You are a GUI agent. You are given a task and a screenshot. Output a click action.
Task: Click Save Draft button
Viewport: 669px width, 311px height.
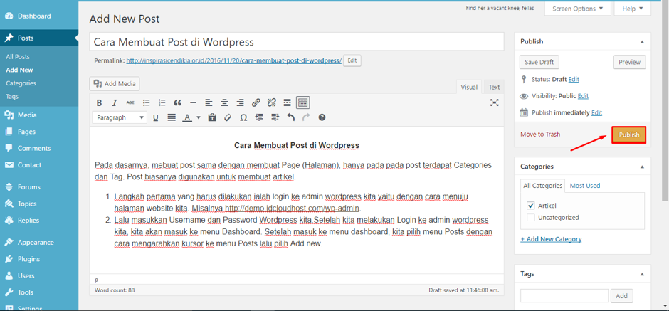pos(539,62)
